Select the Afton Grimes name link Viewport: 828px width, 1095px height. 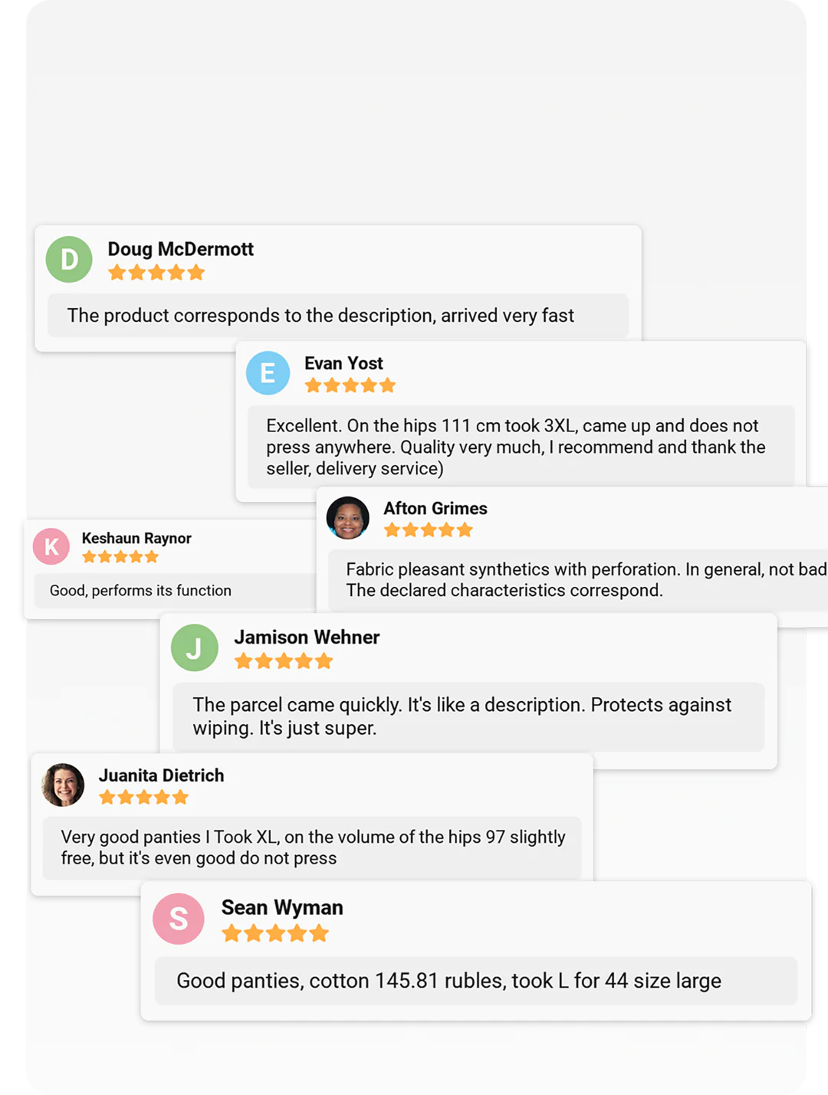435,509
